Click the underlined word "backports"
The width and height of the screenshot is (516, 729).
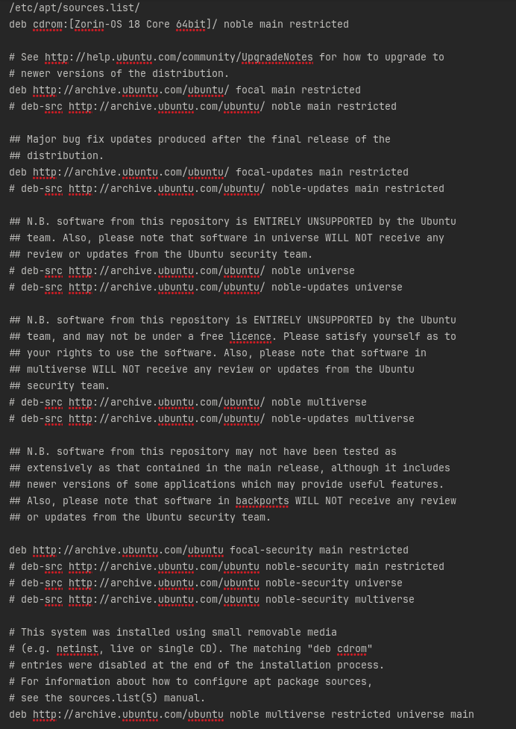pyautogui.click(x=262, y=501)
